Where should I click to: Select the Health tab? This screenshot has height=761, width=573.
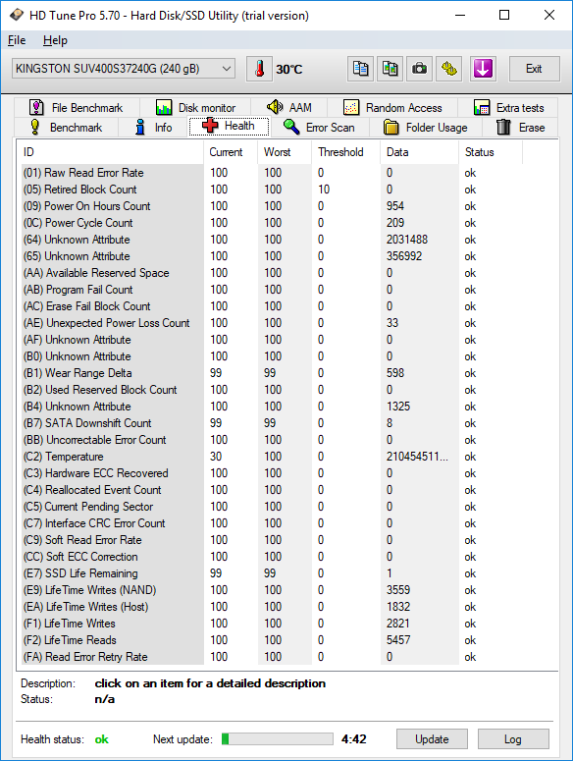229,127
